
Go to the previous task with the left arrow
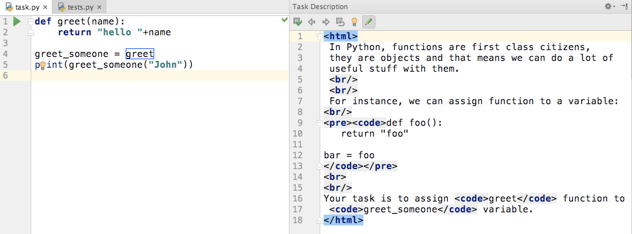click(312, 22)
